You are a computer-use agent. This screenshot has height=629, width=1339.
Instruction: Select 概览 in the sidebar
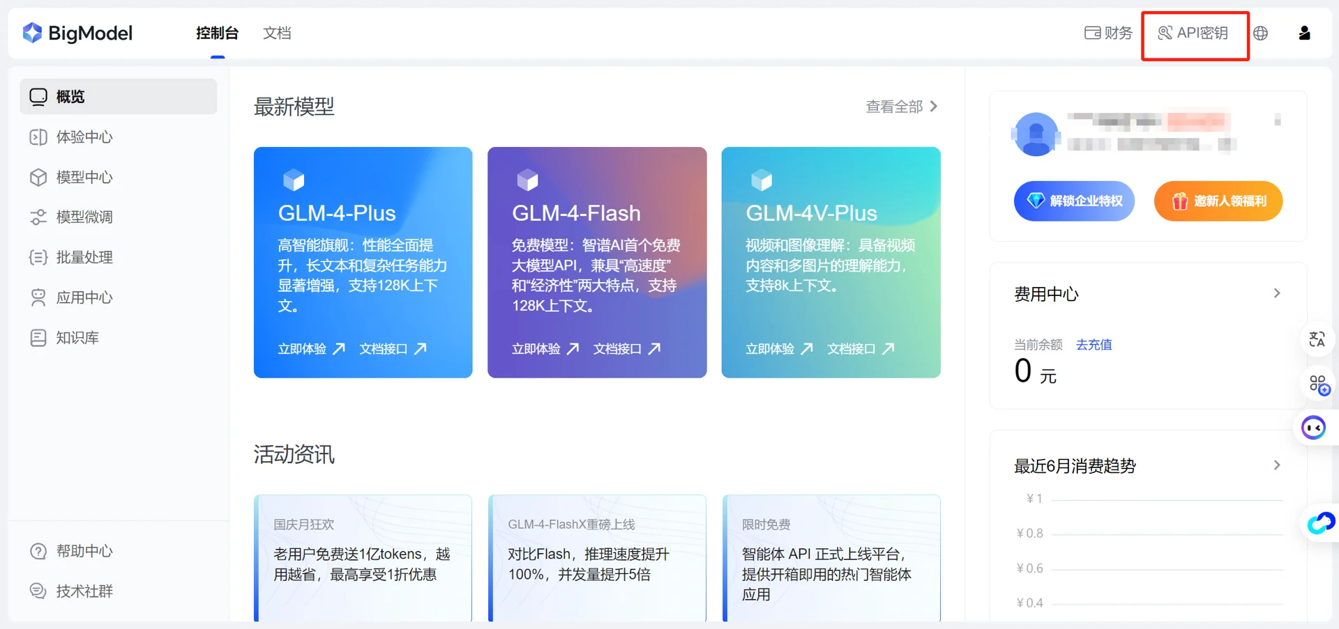tap(119, 96)
